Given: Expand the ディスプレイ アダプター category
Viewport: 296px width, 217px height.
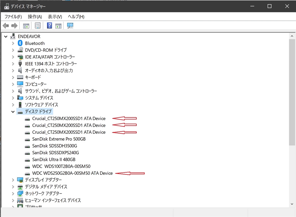Looking at the screenshot, I should [13, 180].
